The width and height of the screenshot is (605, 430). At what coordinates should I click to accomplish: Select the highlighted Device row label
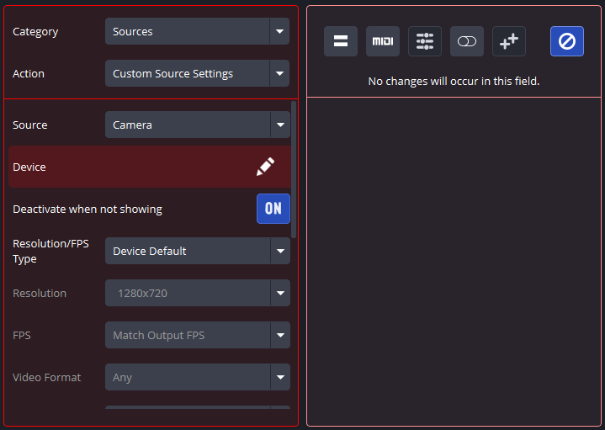tap(29, 167)
